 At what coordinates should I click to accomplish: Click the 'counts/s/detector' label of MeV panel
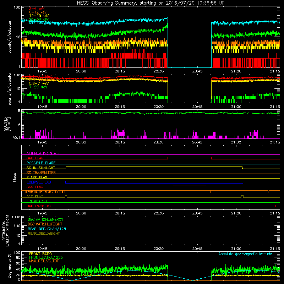click(x=10, y=88)
